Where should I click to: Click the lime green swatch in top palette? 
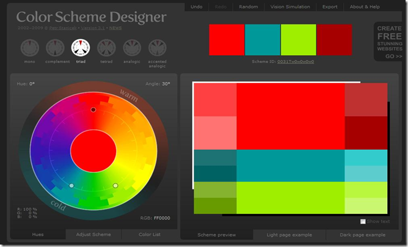click(299, 40)
